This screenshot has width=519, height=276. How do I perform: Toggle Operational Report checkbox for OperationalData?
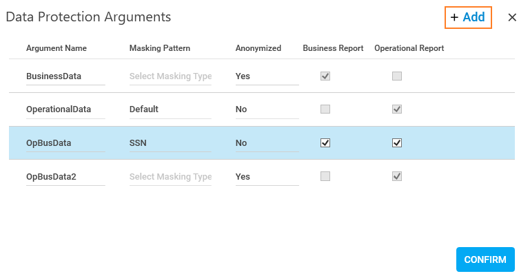tap(397, 109)
